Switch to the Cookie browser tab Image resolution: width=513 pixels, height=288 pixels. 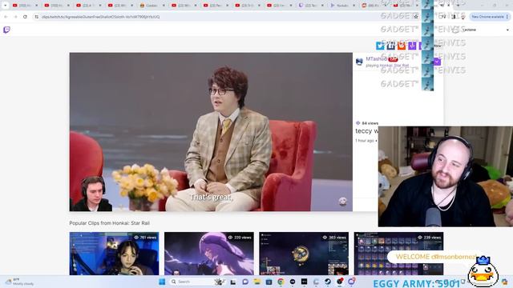coord(152,6)
